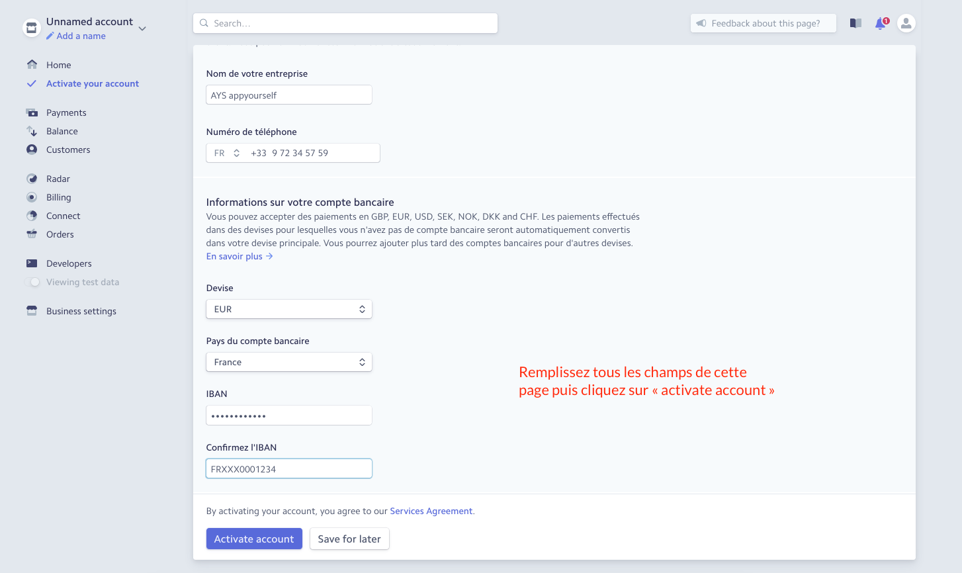Click the Orders basket icon
This screenshot has width=962, height=573.
coord(32,234)
